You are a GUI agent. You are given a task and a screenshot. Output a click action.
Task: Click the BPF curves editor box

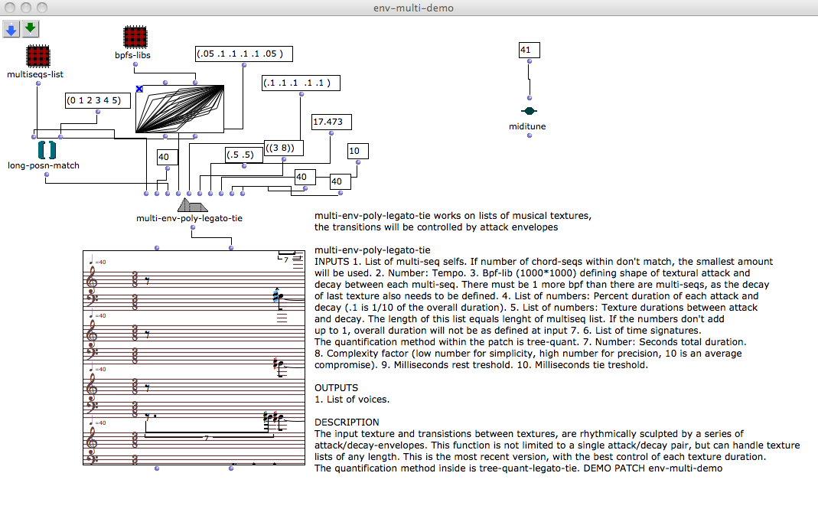click(180, 109)
